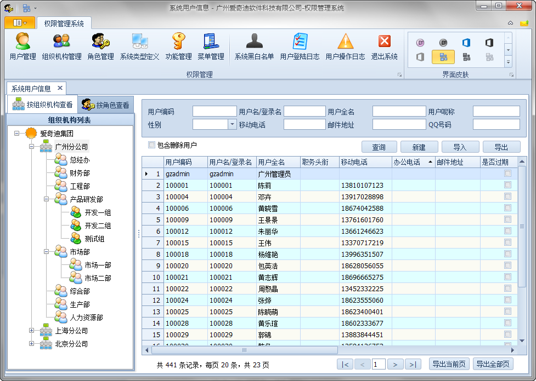536x381 pixels.
Task: Toggle 是否过期 checkbox for 杨维艳 row
Action: 507,254
